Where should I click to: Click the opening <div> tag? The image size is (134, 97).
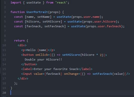(x=22, y=45)
